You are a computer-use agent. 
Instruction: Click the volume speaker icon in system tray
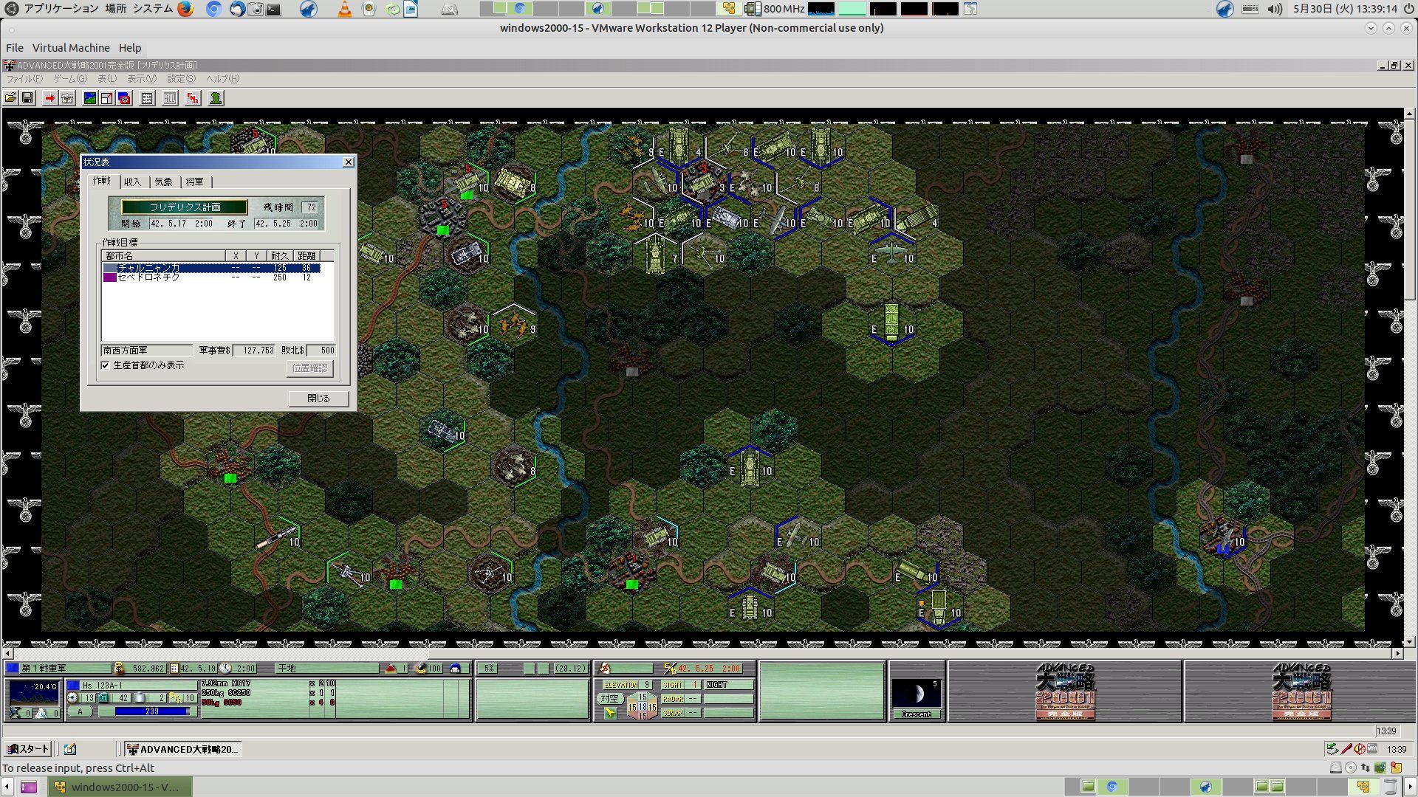coord(1275,9)
